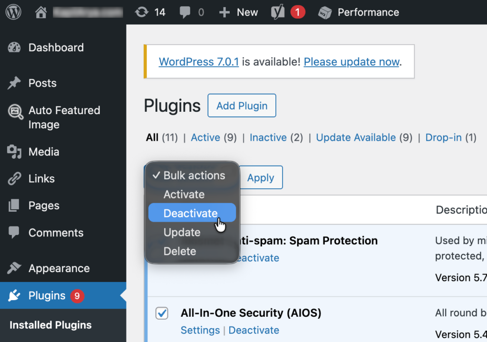This screenshot has height=342, width=487.
Task: Uncheck the All-In-One Security checkbox
Action: coord(162,313)
